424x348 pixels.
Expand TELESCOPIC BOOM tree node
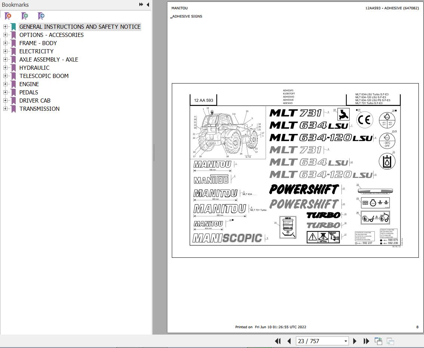5,76
